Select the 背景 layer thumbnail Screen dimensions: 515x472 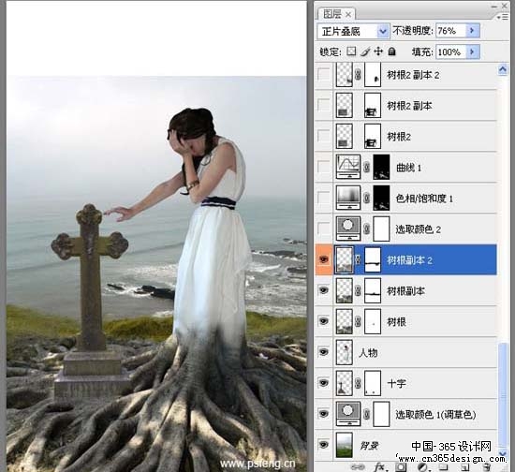tap(345, 445)
